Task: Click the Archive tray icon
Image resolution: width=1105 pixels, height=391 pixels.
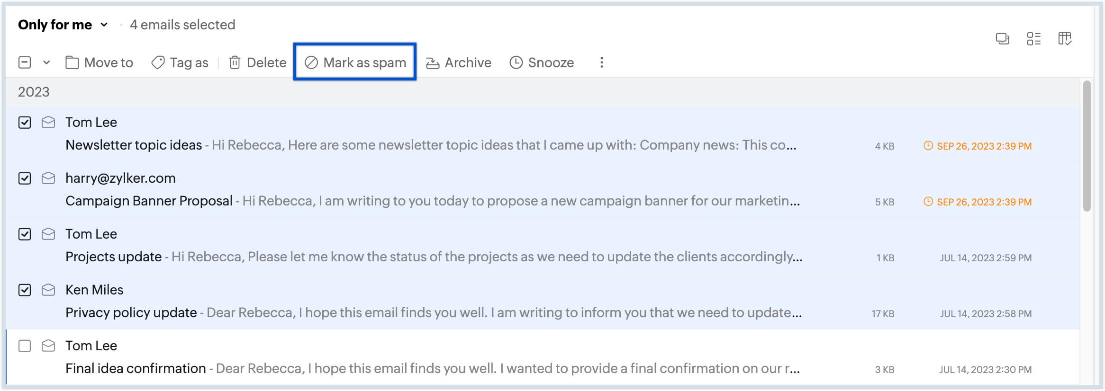Action: coord(433,63)
